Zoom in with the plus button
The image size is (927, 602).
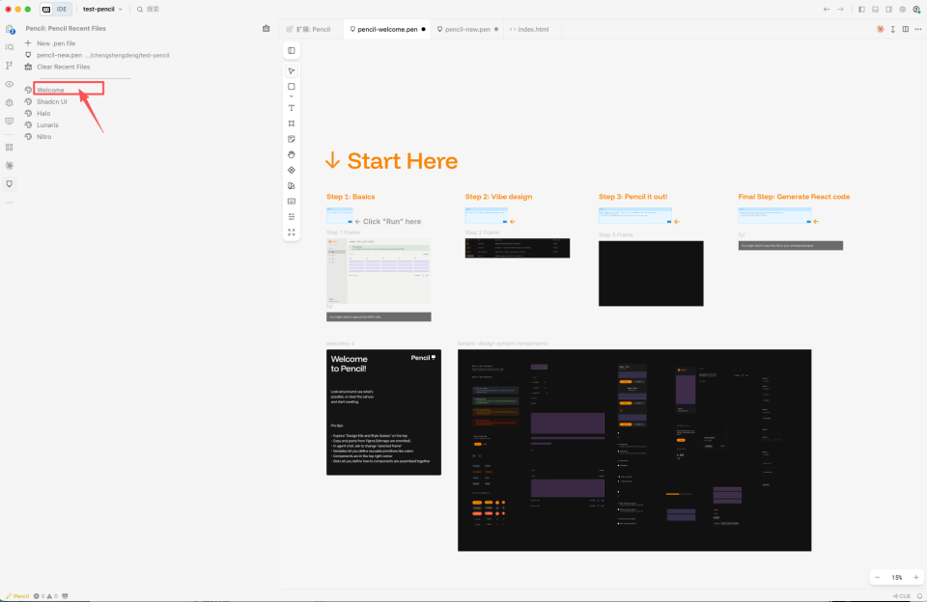click(x=915, y=577)
